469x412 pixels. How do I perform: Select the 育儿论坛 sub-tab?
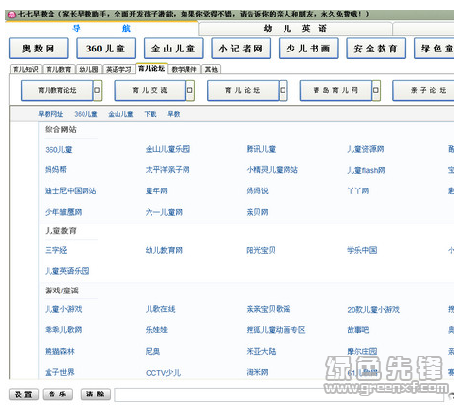pyautogui.click(x=151, y=68)
